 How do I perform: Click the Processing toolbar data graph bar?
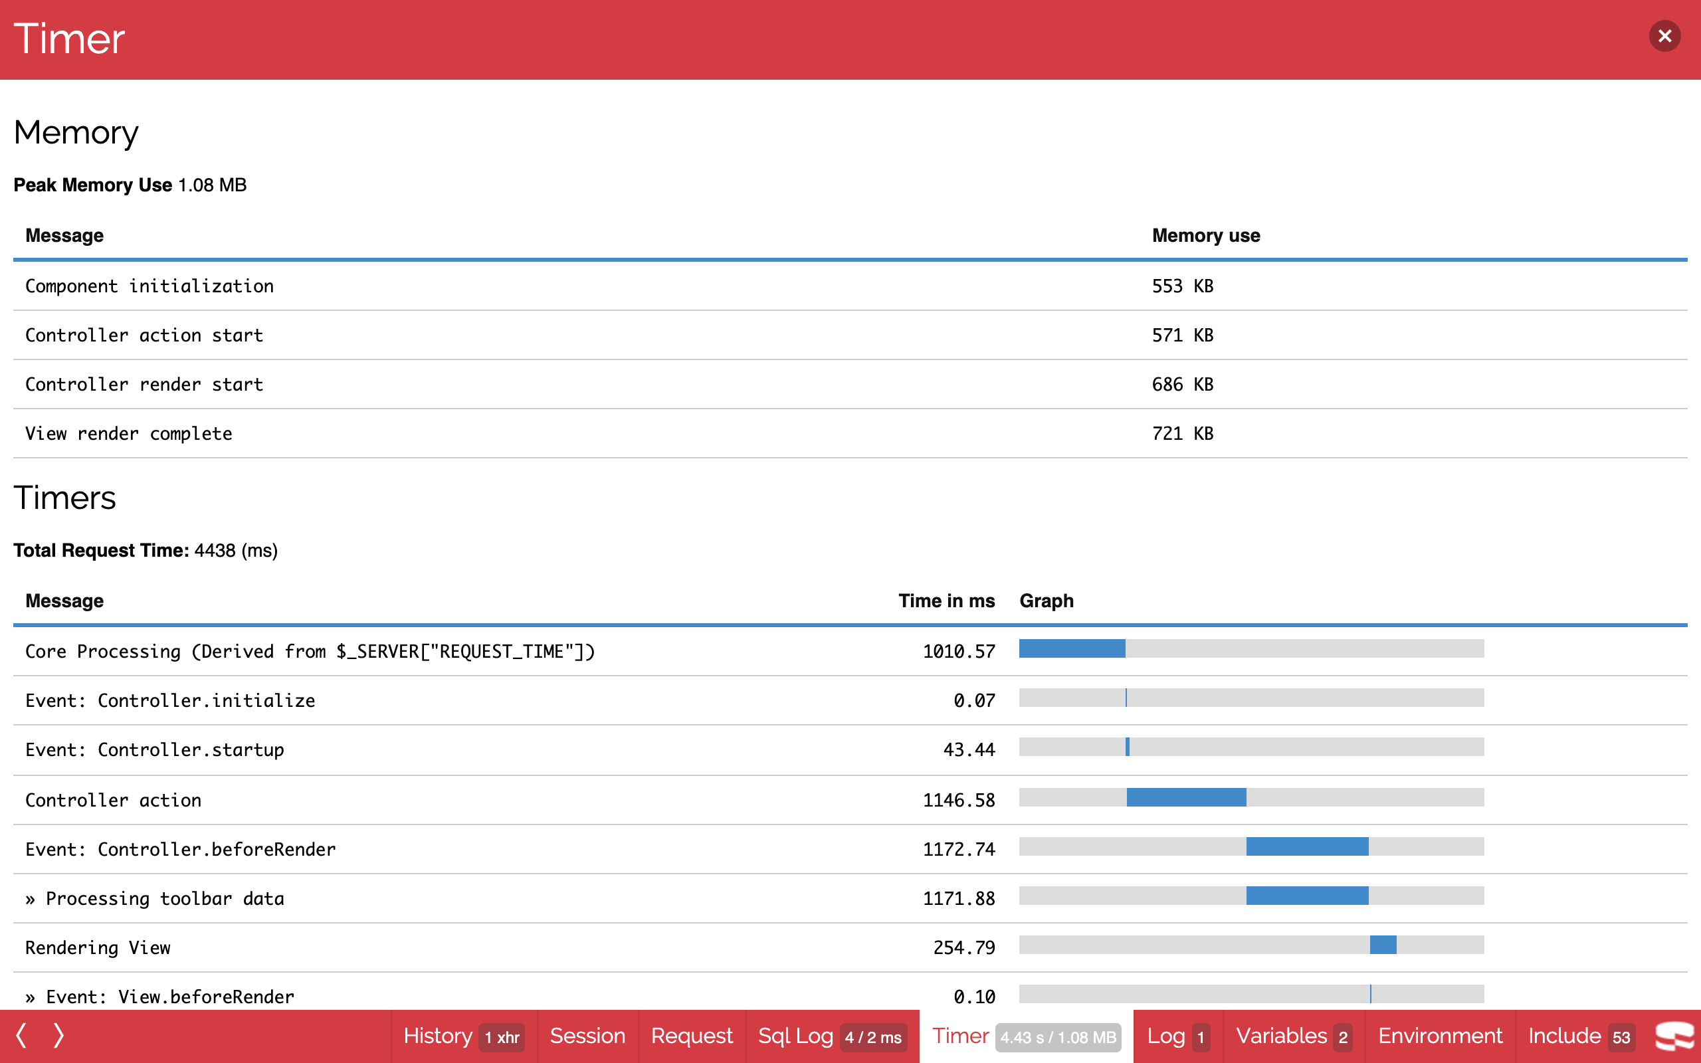pos(1308,896)
